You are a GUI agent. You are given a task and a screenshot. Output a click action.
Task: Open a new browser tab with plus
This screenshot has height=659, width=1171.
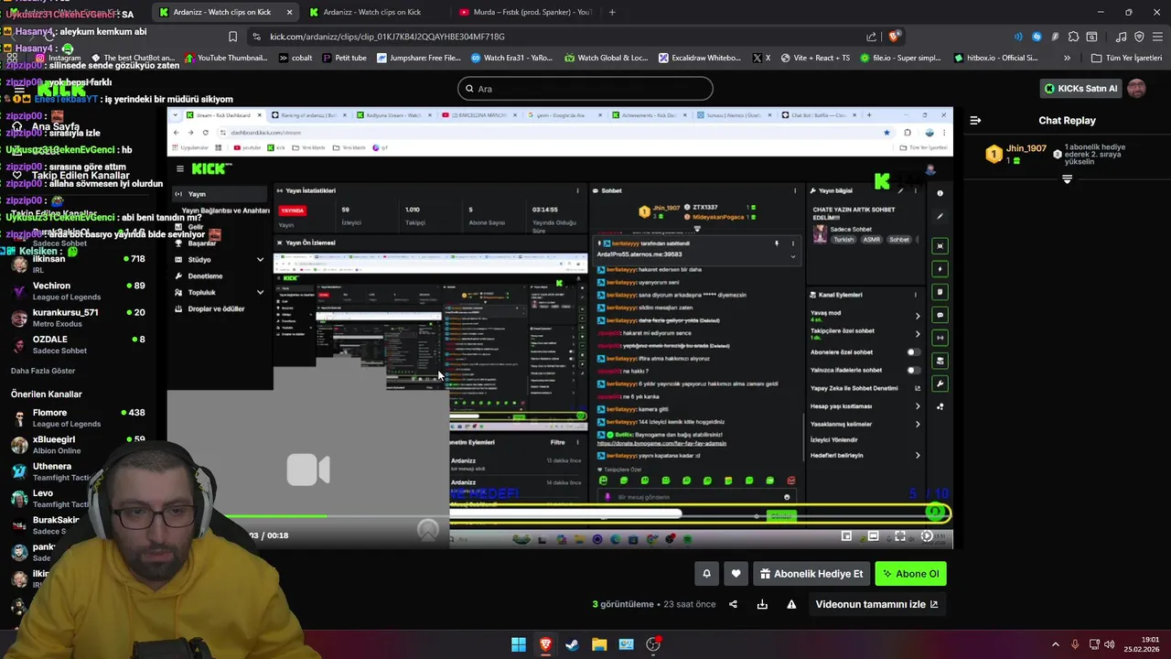(612, 12)
